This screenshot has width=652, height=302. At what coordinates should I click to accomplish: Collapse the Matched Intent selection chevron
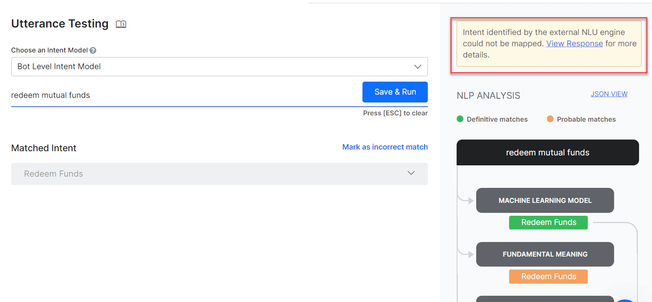coord(411,173)
